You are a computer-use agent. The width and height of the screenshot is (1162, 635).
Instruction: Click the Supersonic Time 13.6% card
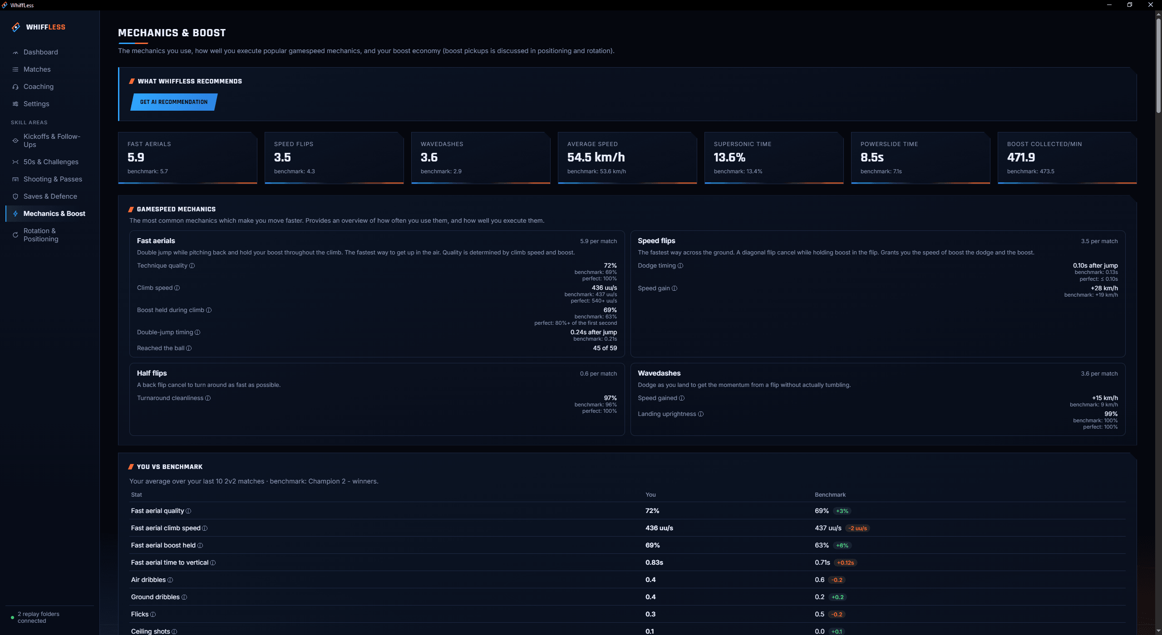774,158
